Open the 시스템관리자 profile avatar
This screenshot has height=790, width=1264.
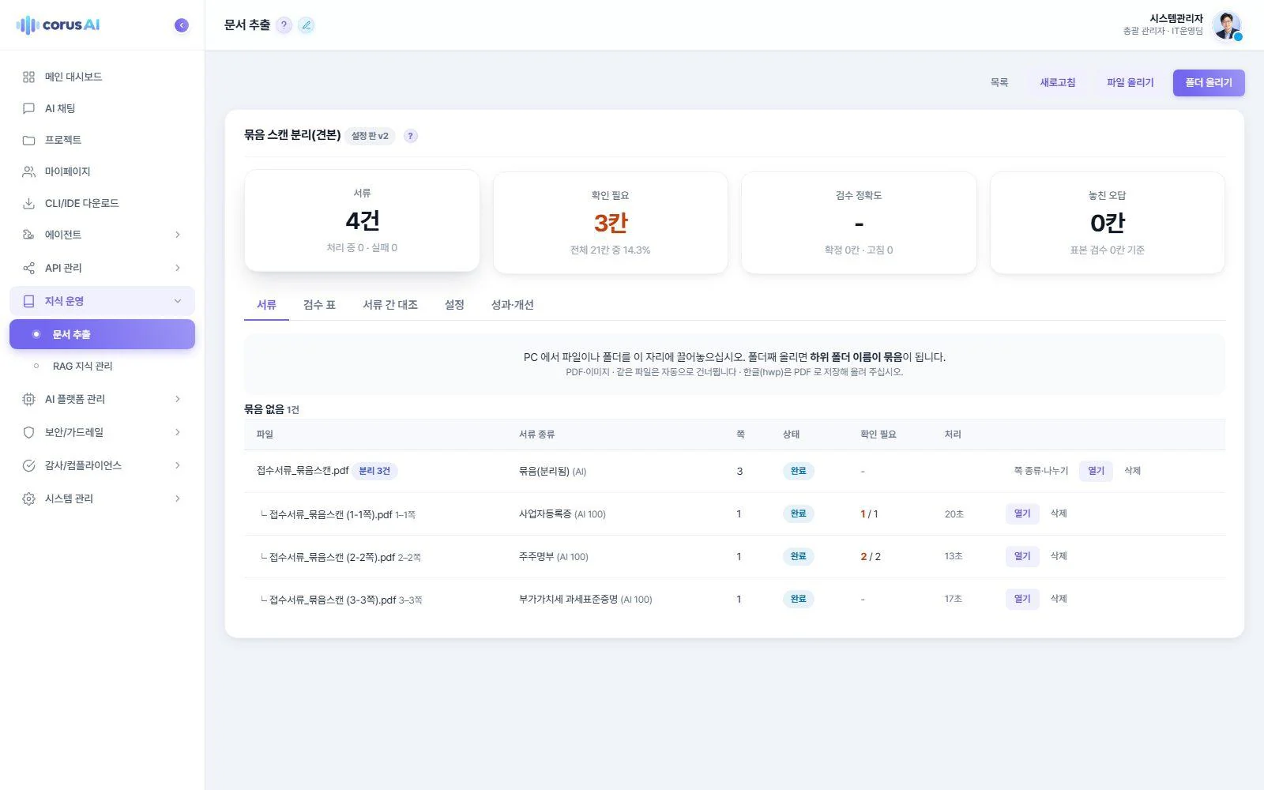click(1227, 25)
